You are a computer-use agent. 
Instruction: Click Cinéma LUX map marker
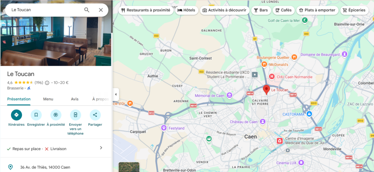pos(301,163)
